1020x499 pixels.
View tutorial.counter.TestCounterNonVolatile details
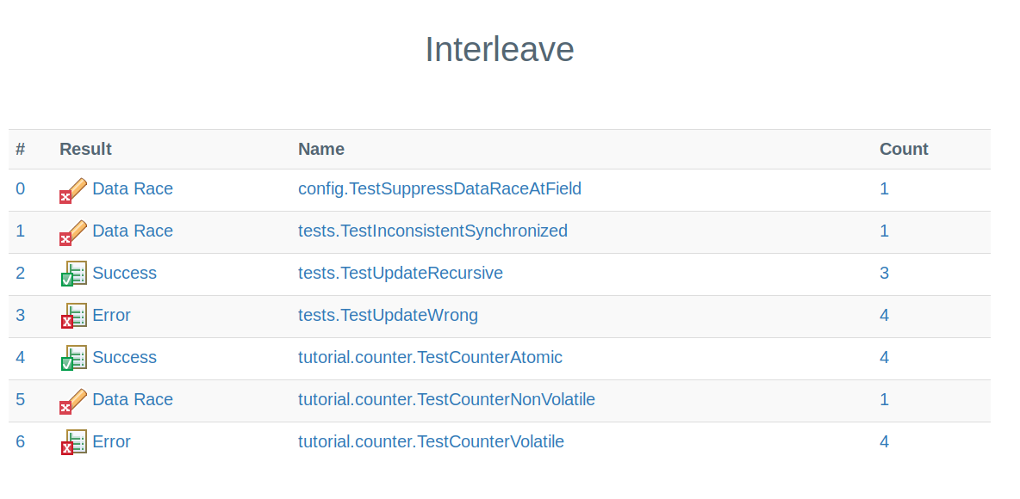pyautogui.click(x=446, y=399)
